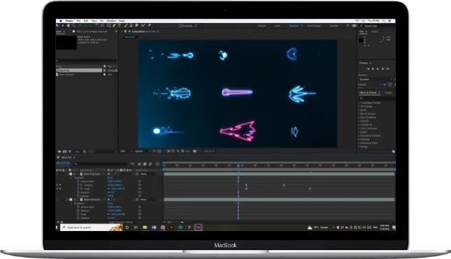This screenshot has width=451, height=259.
Task: Click the Home icon in toolbar
Action: pos(57,26)
